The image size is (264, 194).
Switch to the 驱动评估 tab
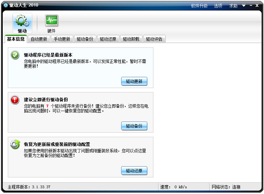[154, 39]
